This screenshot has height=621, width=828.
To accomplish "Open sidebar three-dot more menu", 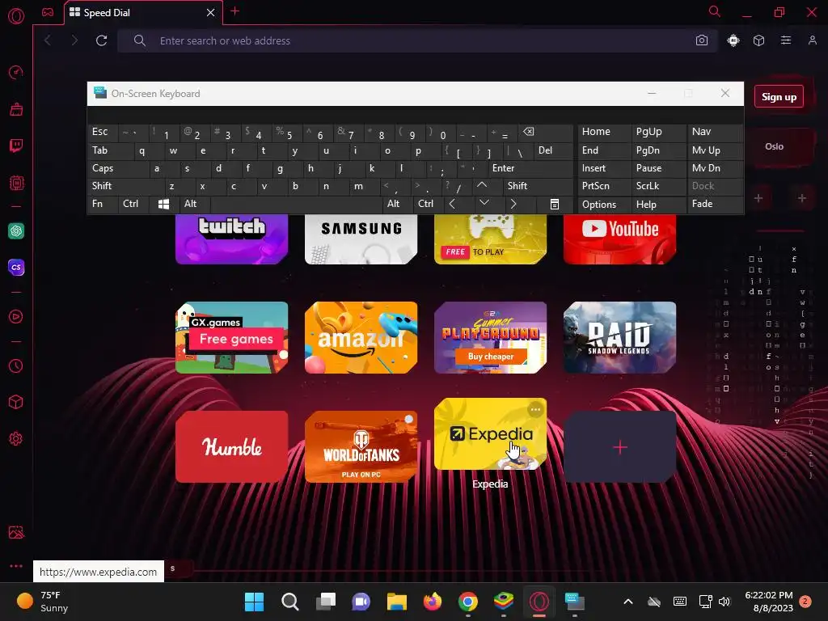I will 16,566.
